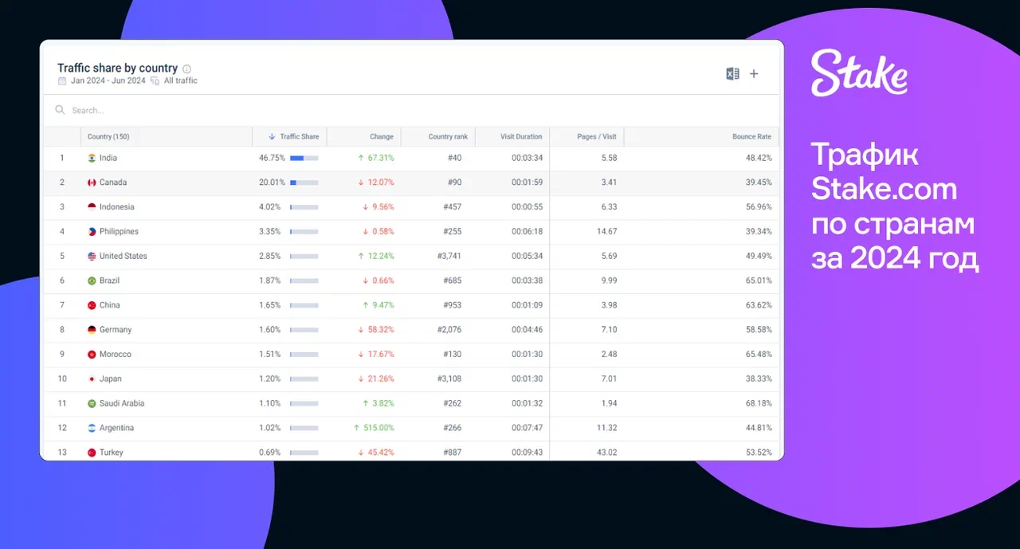Select the All traffic label
Screen dimensions: 1020x549
pos(181,80)
